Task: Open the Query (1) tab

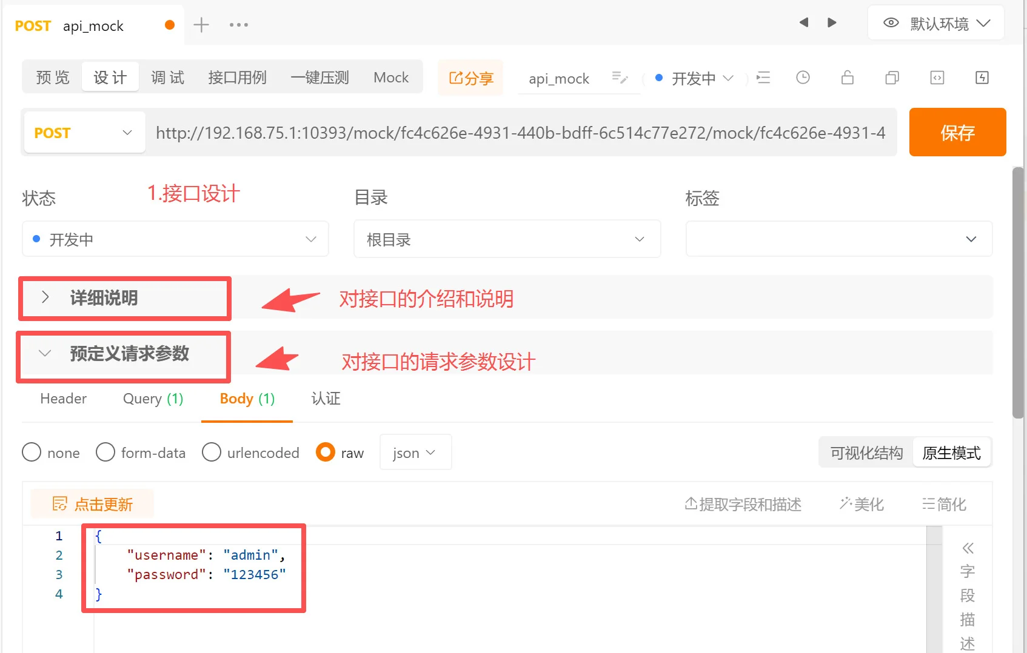Action: point(152,399)
